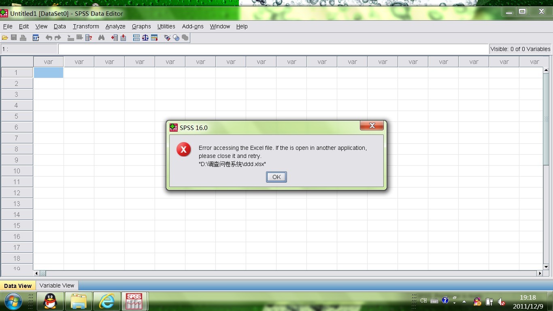
Task: Select row header 5
Action: pyautogui.click(x=17, y=116)
